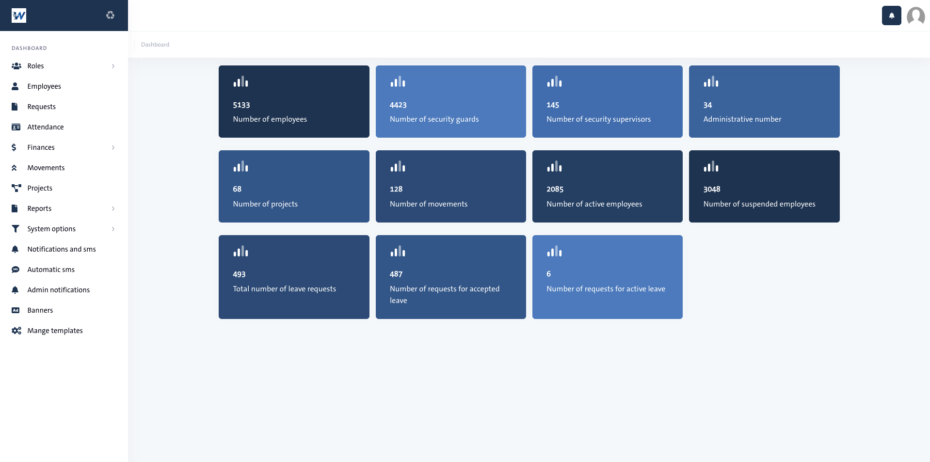Click the notification bell button in header

891,16
